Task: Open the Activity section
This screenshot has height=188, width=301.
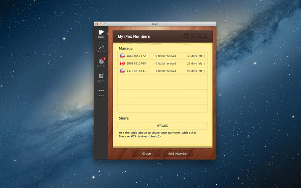Action: coord(101,62)
